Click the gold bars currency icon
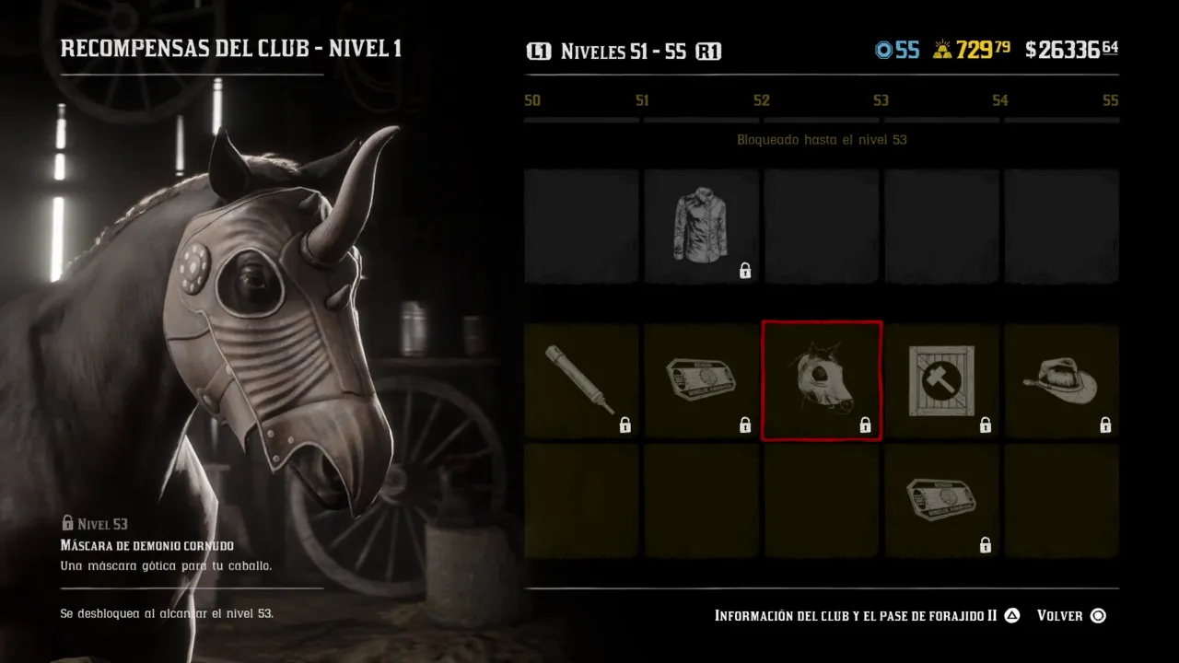This screenshot has height=663, width=1179. (941, 51)
